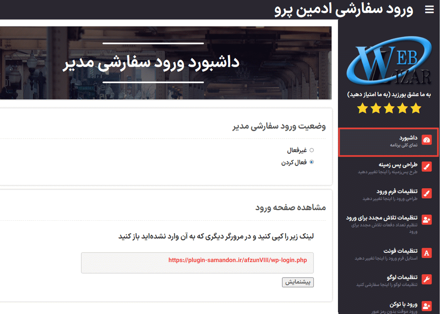Click the pencil icon beside طراحی پس زمینه
Screen dimensions: 443x314
427,166
